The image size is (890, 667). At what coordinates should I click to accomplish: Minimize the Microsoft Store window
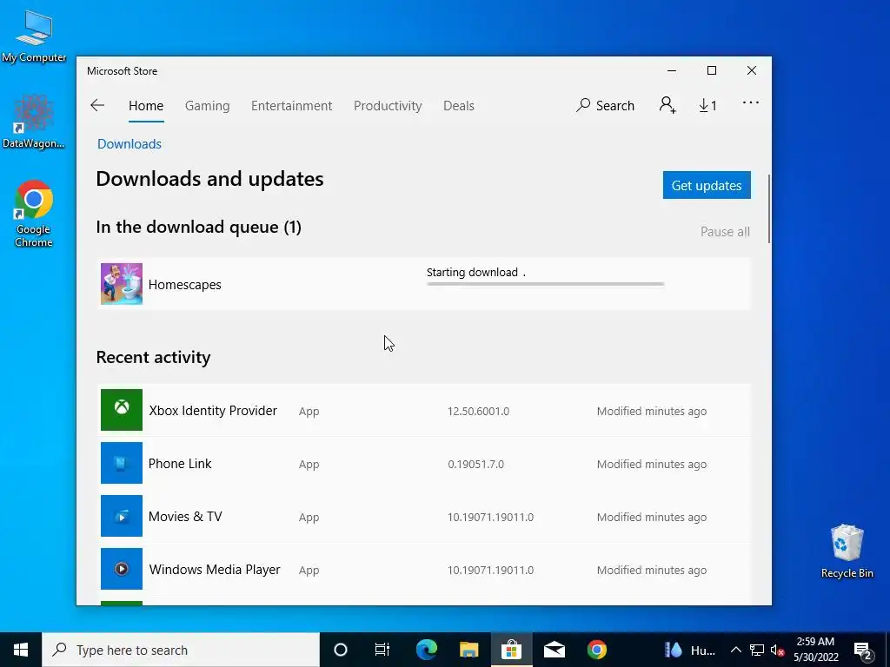[x=672, y=71]
